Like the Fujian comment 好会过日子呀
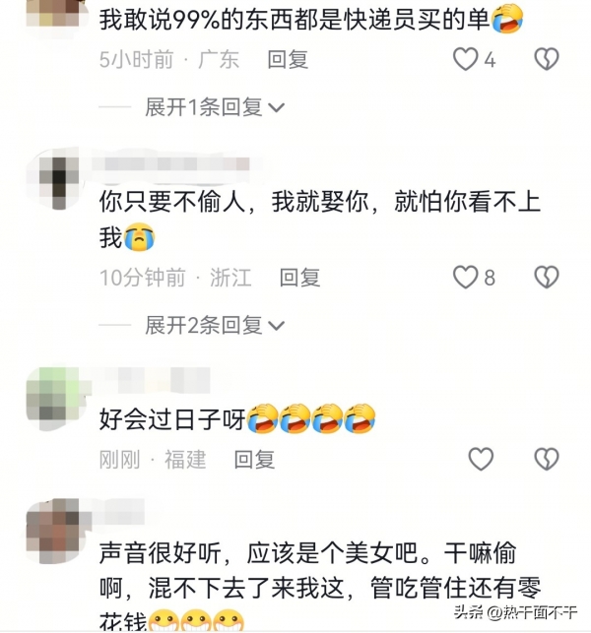The width and height of the screenshot is (591, 633). pyautogui.click(x=481, y=459)
